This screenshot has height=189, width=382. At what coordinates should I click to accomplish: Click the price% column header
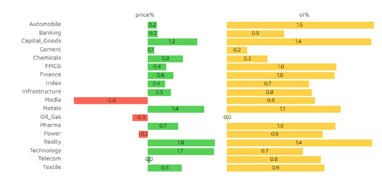pos(145,15)
